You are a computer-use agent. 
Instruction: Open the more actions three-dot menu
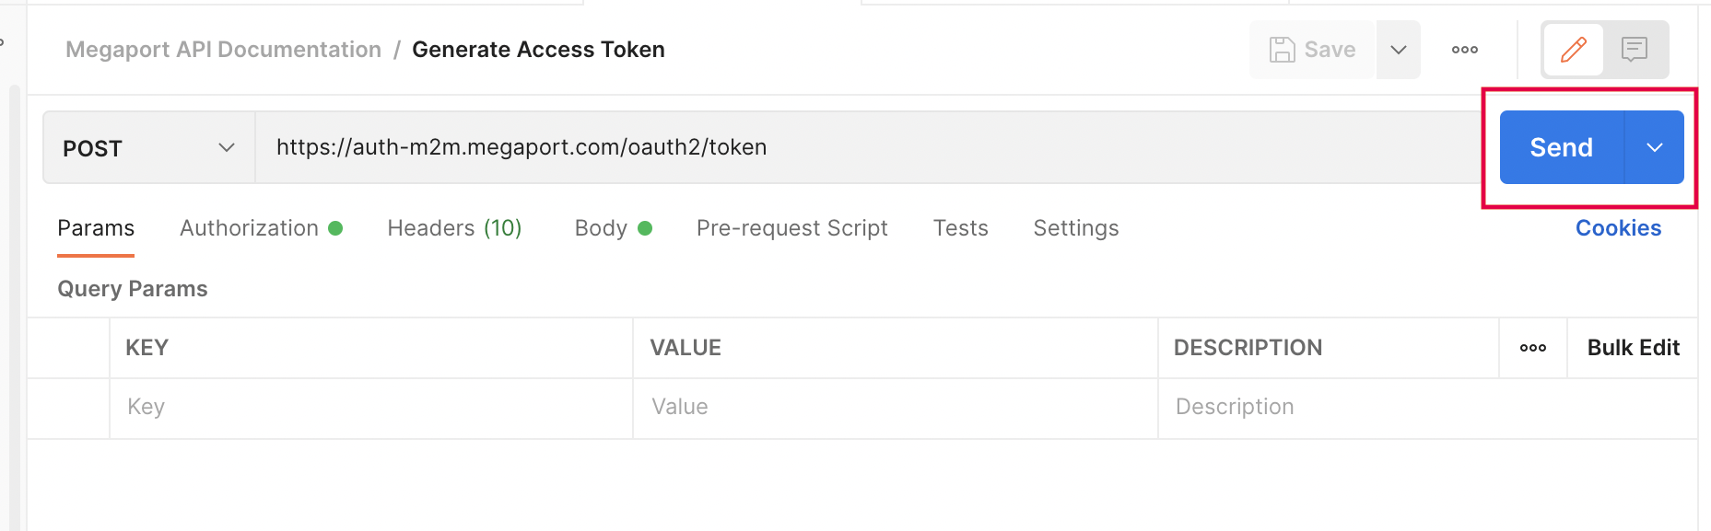point(1463,50)
